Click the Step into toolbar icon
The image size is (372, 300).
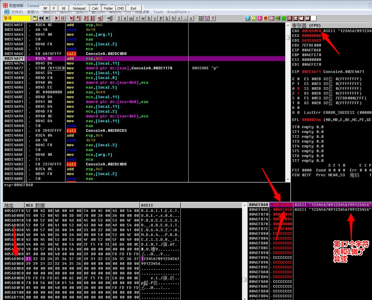pos(72,18)
